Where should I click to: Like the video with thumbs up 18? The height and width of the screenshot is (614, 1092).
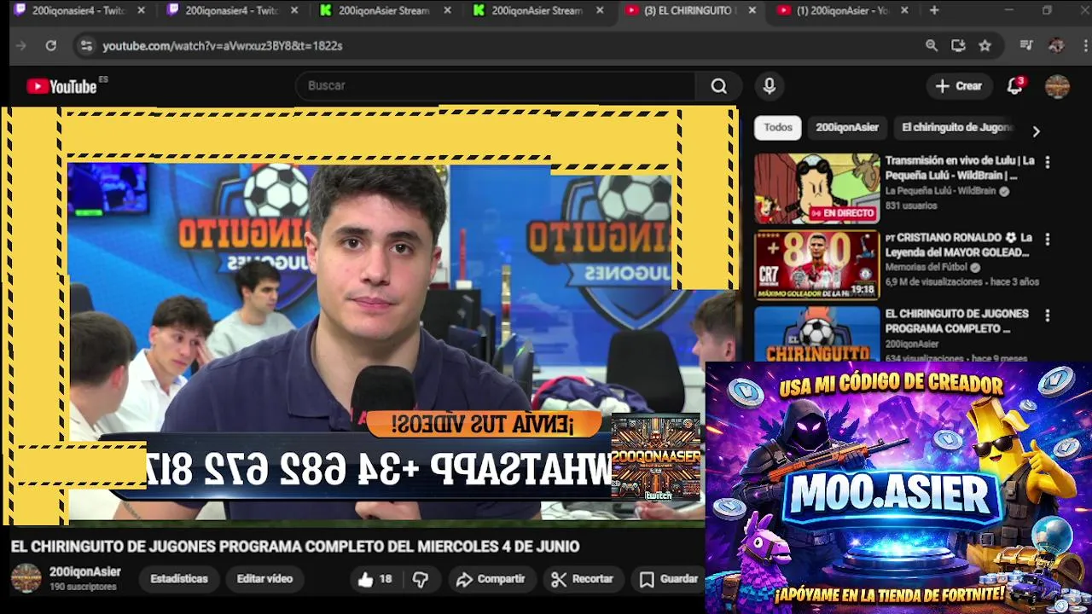[375, 579]
